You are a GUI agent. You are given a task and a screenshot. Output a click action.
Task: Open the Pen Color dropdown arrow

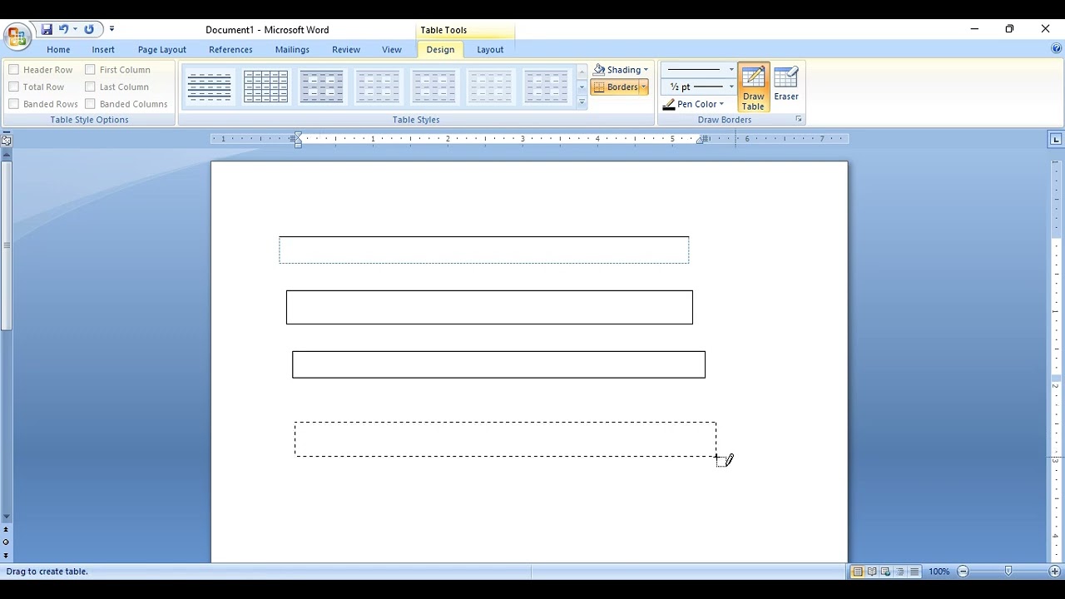(x=721, y=104)
